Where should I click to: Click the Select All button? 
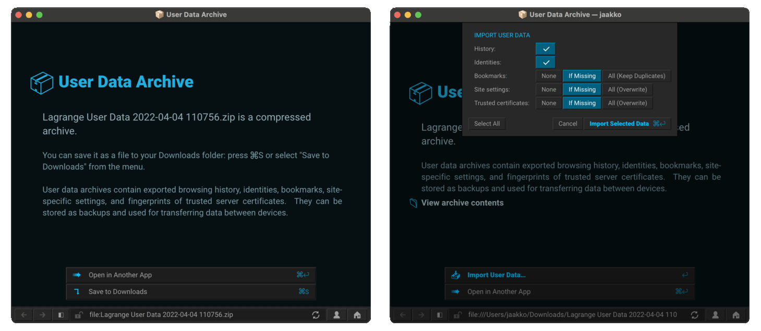tap(487, 124)
